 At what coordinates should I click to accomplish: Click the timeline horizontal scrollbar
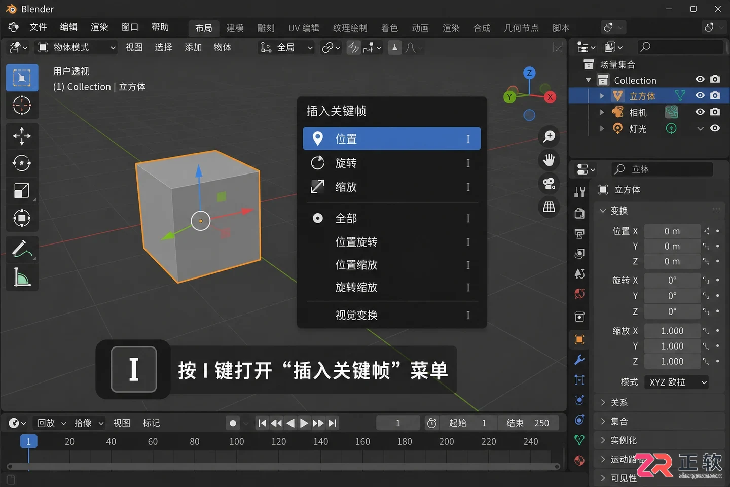(283, 466)
